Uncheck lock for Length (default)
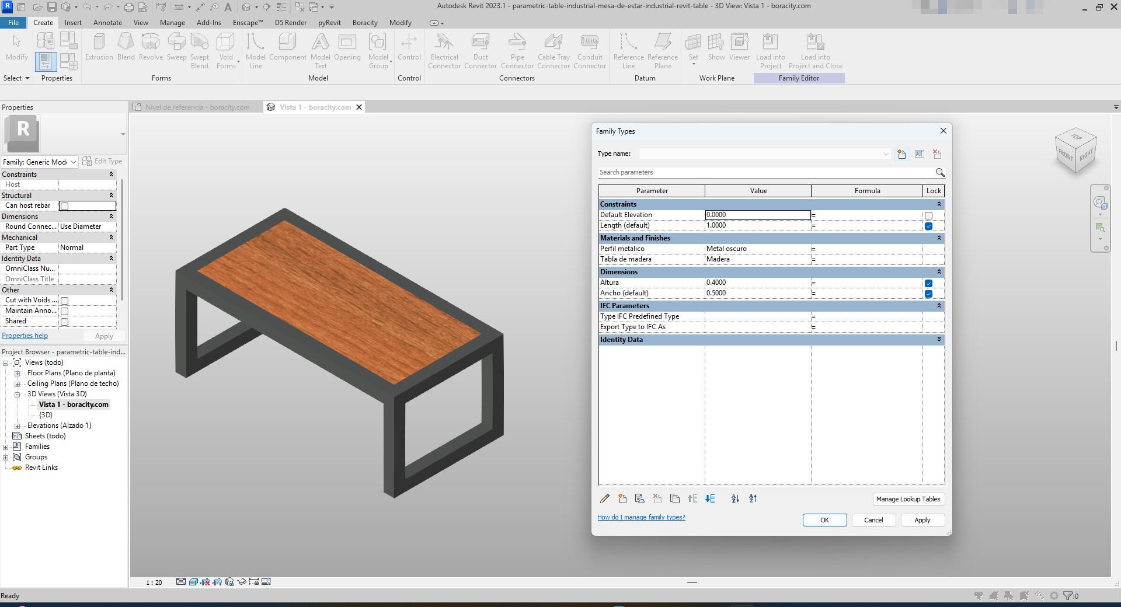The image size is (1121, 607). (928, 226)
